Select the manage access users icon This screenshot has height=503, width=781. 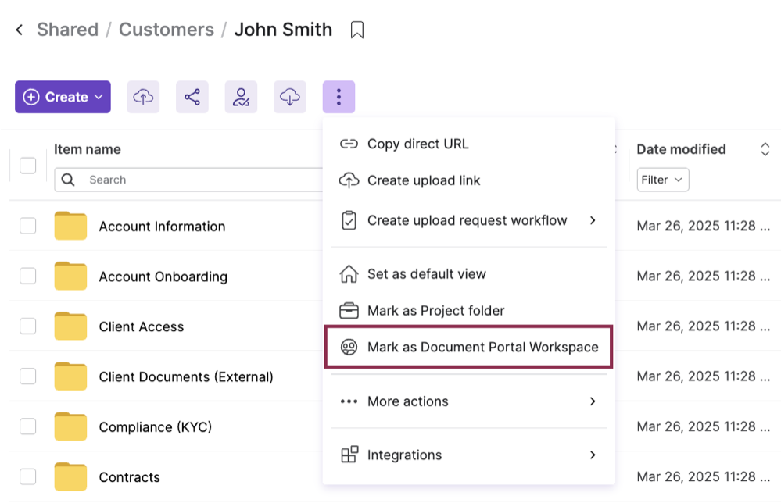tap(241, 96)
